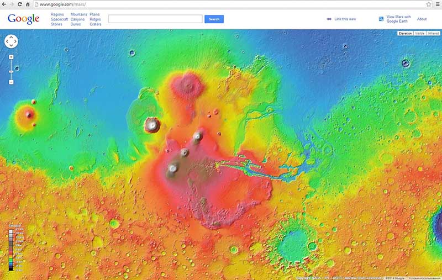Go to browser home page icon
This screenshot has width=442, height=280.
(x=28, y=4)
